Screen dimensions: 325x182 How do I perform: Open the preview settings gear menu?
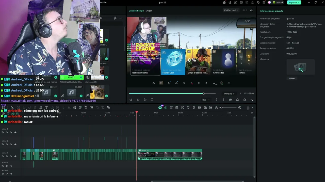tap(231, 100)
